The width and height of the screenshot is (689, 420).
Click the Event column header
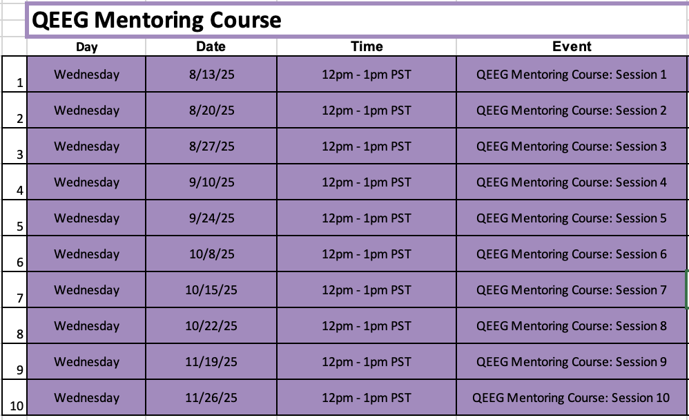(x=572, y=47)
